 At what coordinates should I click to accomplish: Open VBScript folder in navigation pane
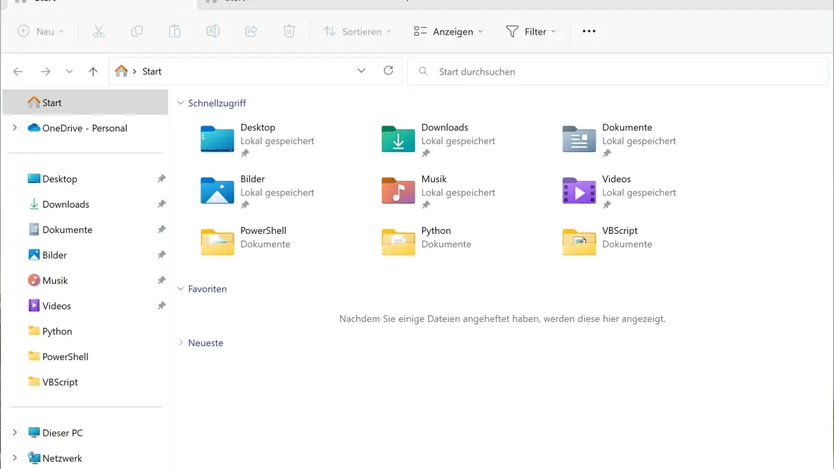[x=53, y=382]
